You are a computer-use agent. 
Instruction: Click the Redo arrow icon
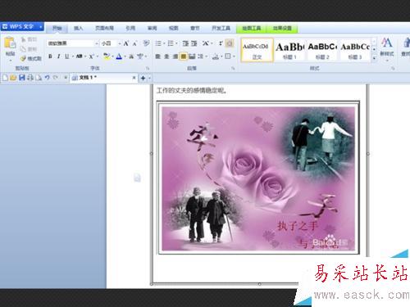pos(56,78)
